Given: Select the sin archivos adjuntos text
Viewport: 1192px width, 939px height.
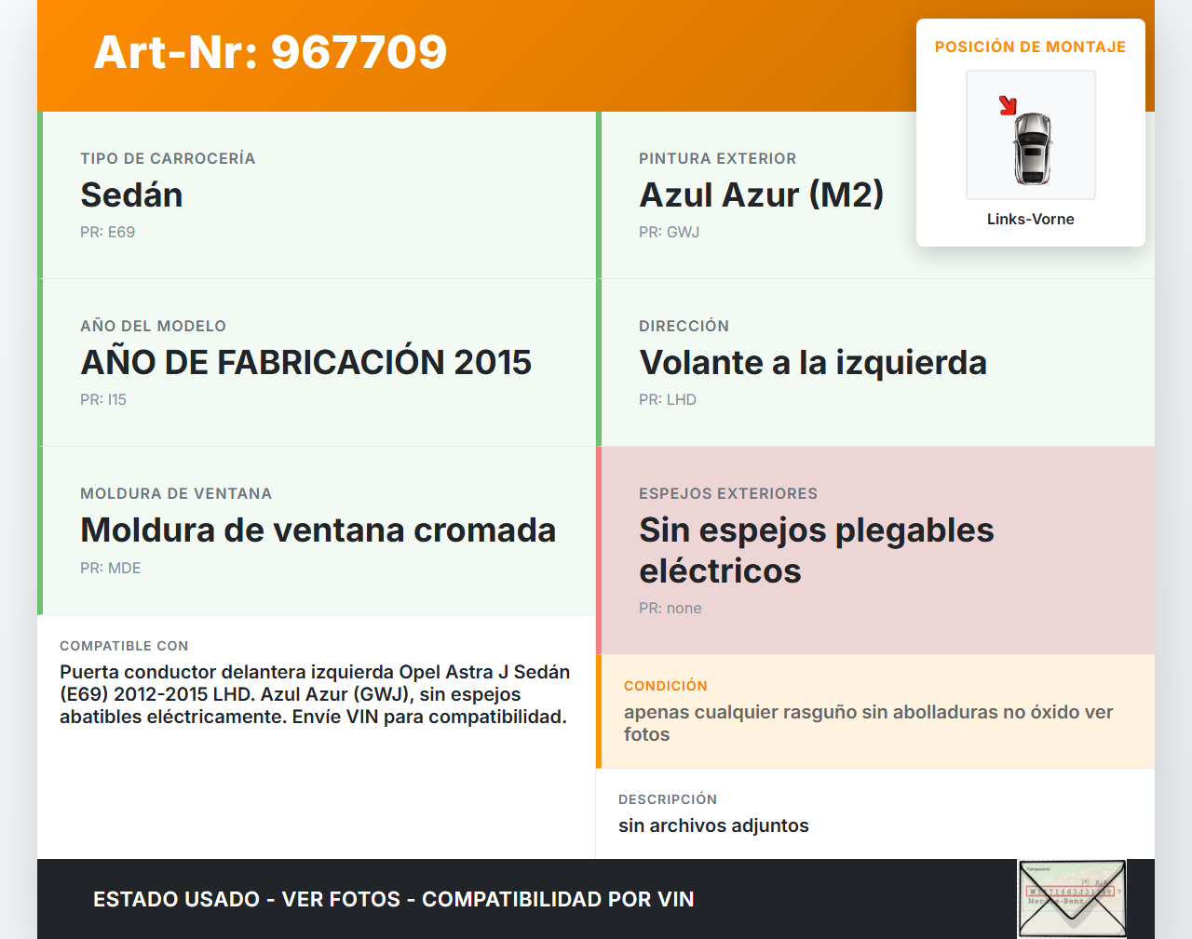Looking at the screenshot, I should pyautogui.click(x=713, y=825).
